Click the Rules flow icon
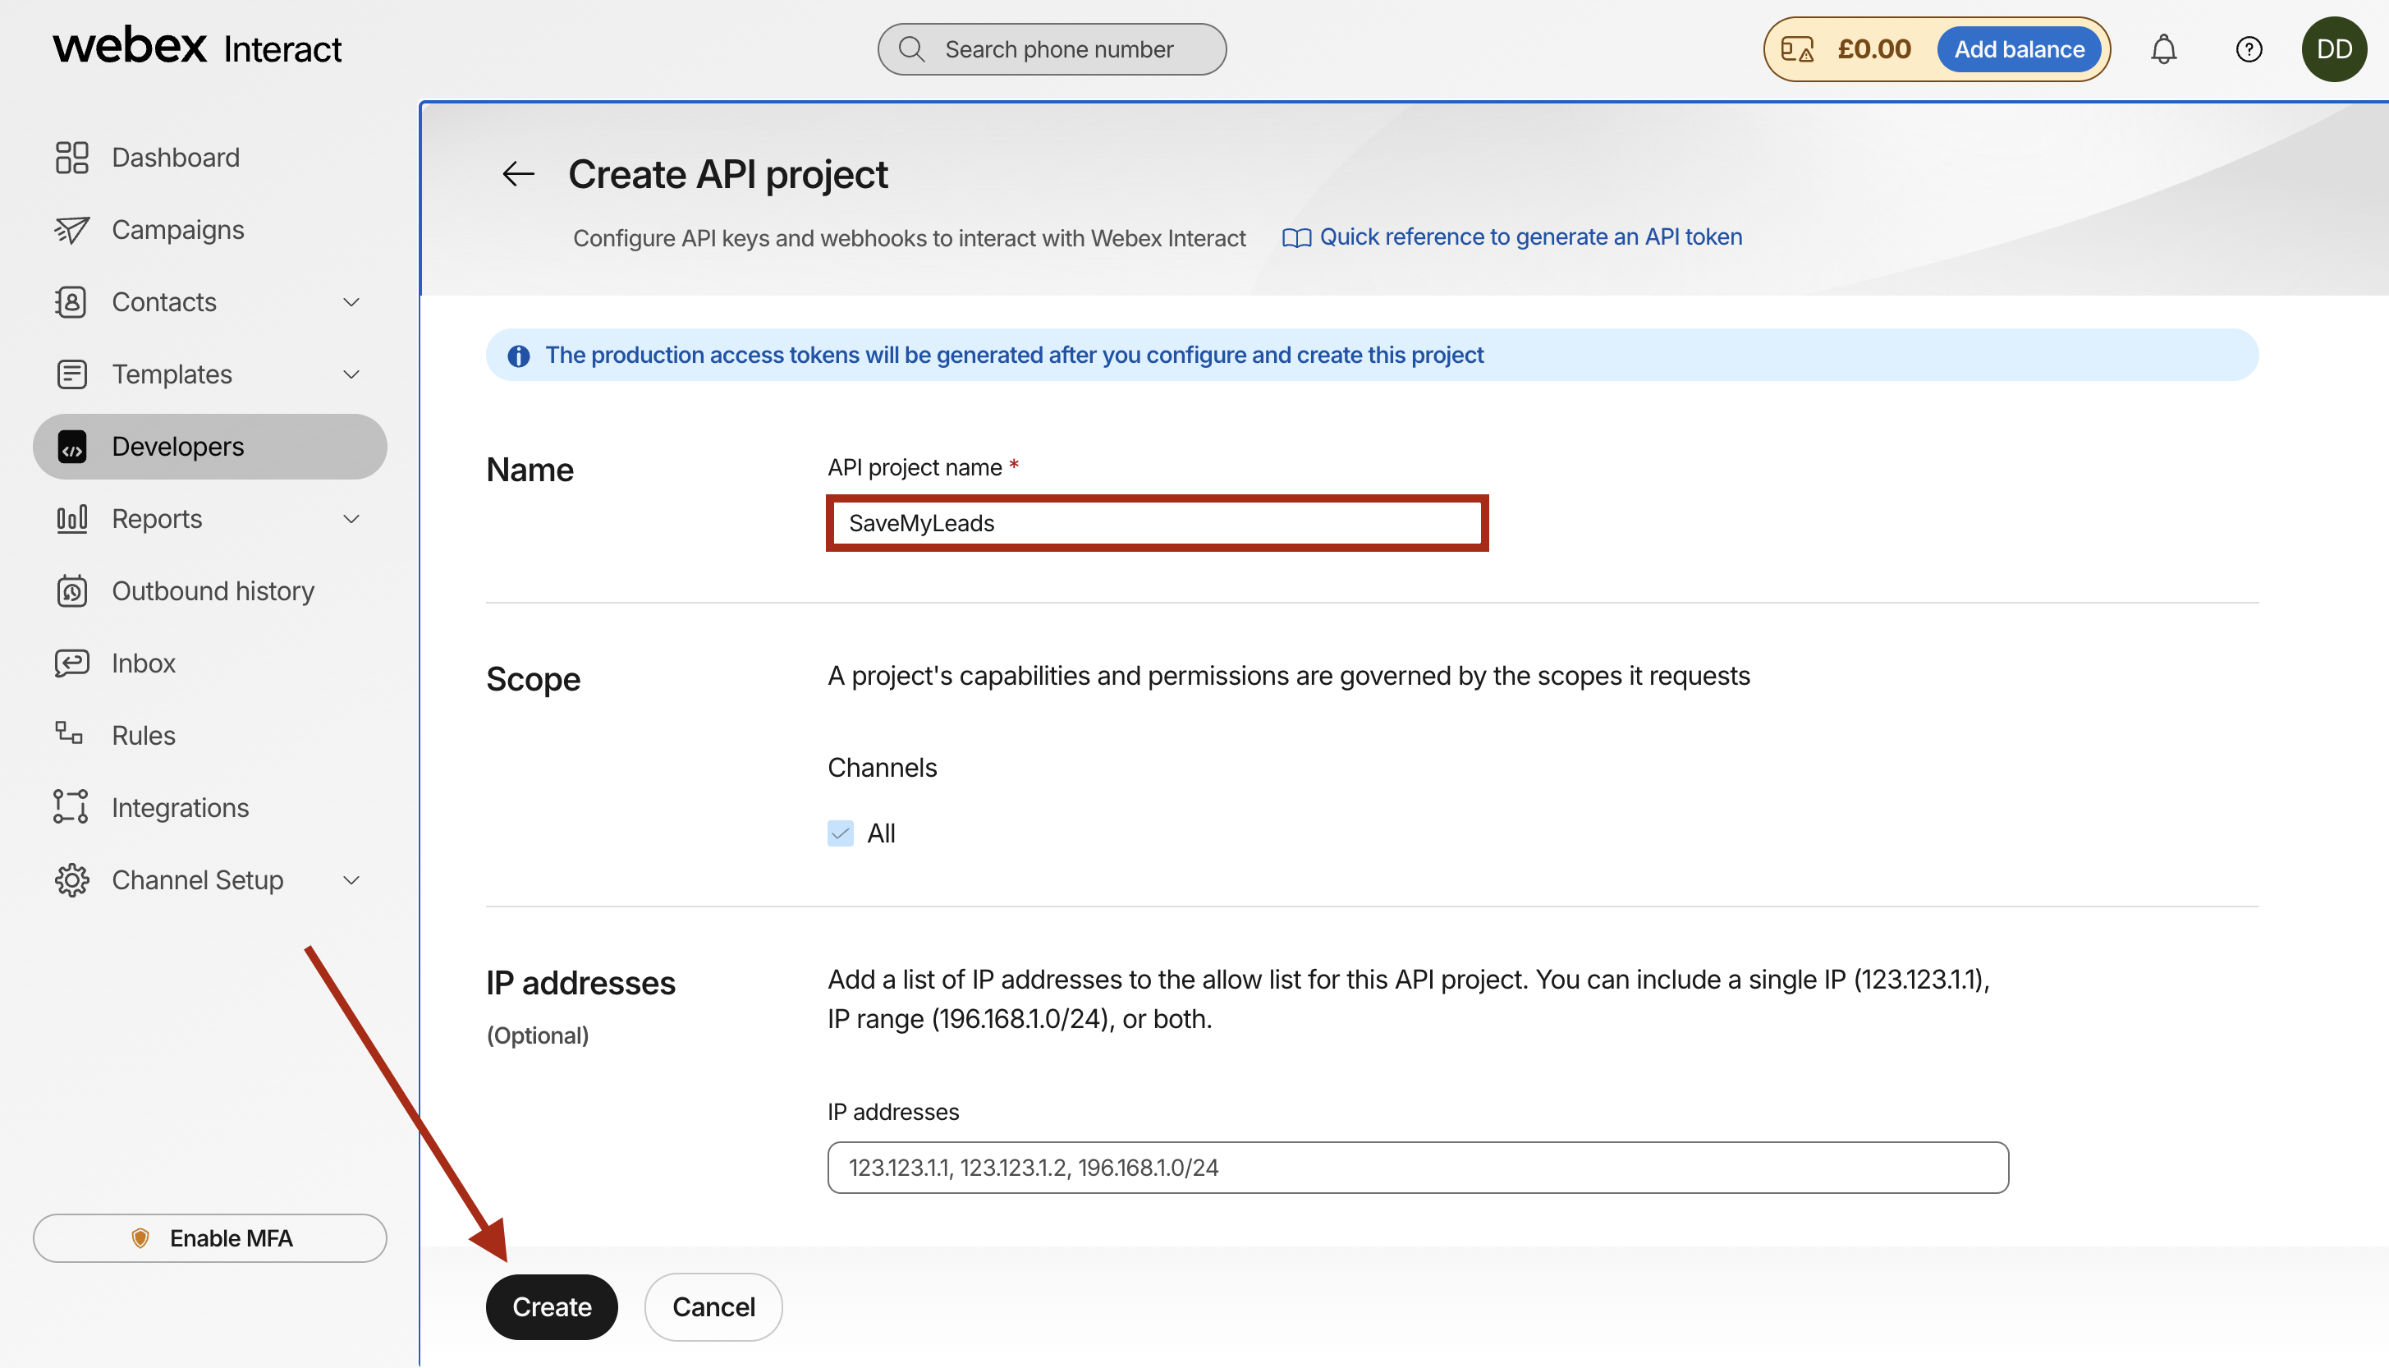Screen dimensions: 2389x1368 69,732
